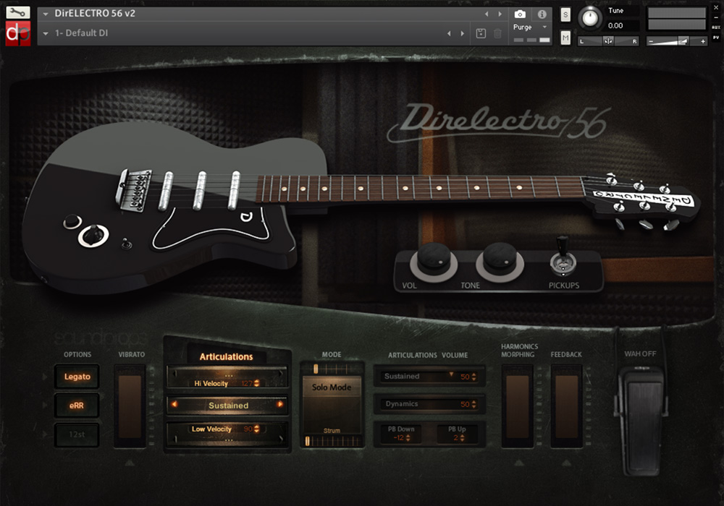Adjust the Feedback slider

tap(567, 406)
